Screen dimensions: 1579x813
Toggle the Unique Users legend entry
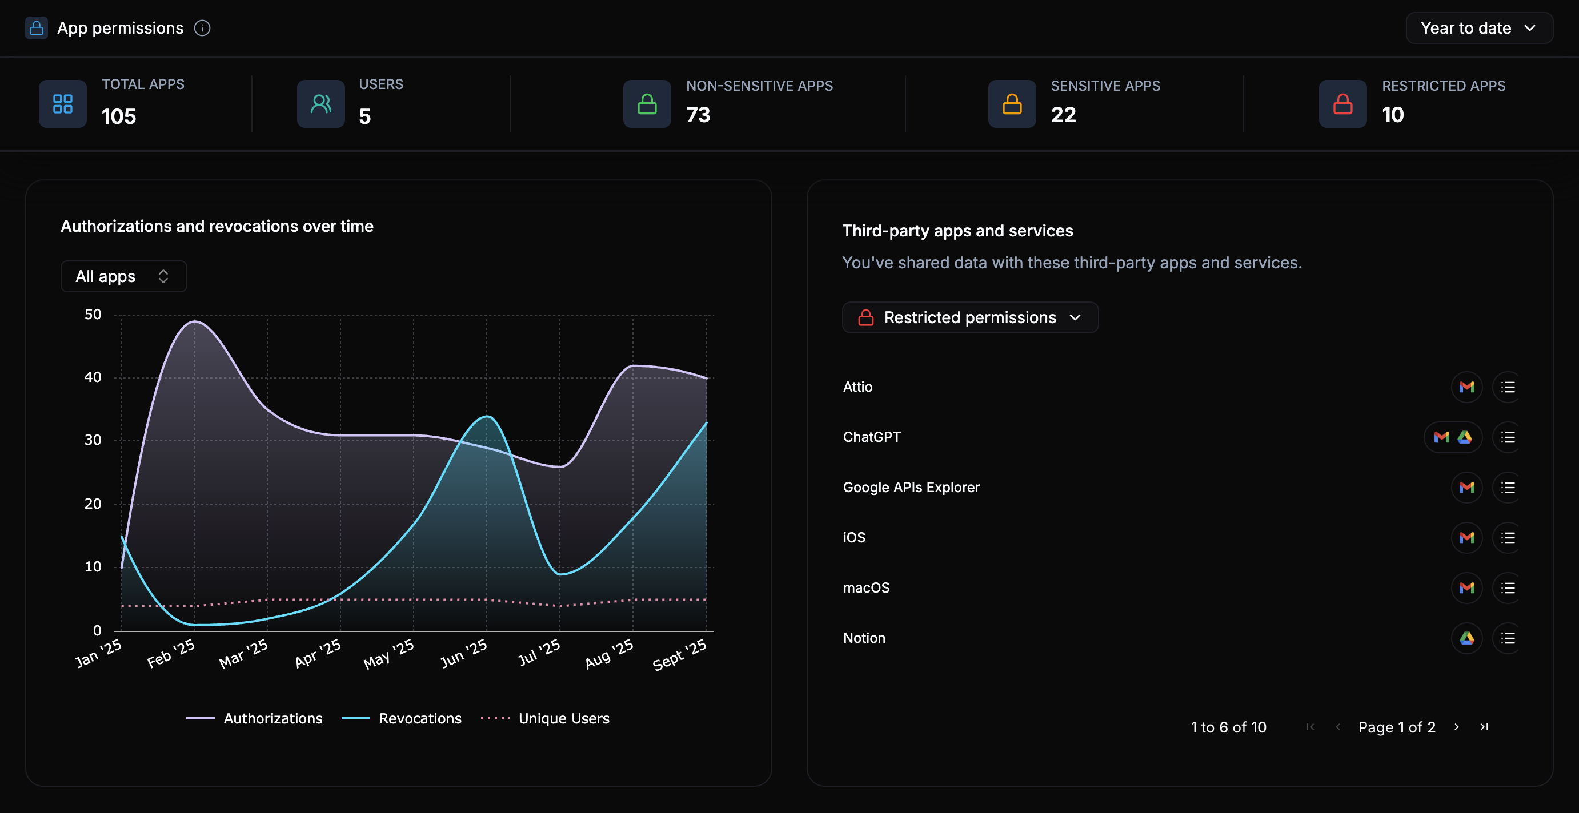563,718
